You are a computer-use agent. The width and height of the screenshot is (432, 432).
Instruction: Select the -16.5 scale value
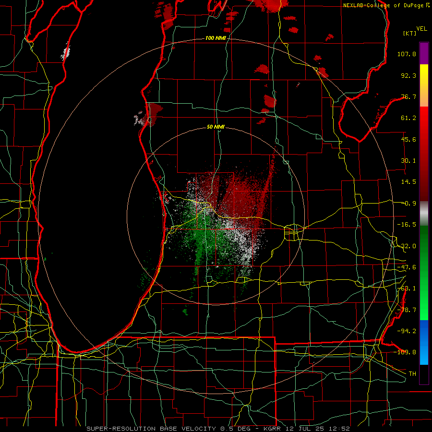click(407, 225)
